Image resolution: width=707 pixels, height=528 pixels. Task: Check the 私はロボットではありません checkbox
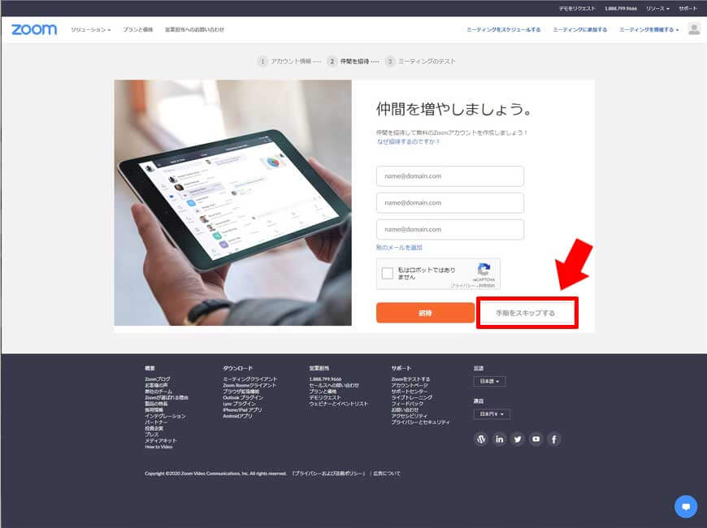tap(388, 273)
